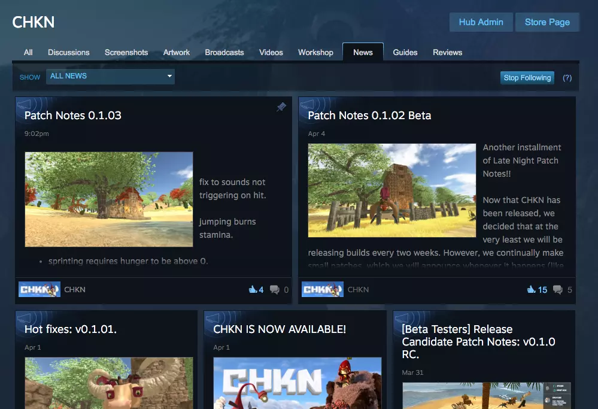
Task: Open the Reviews tab
Action: tap(447, 52)
